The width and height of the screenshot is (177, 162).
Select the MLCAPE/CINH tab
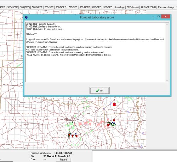pos(148,7)
